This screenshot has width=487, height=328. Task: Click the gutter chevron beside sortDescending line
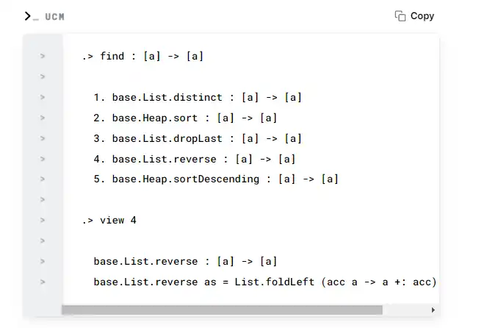click(x=43, y=179)
